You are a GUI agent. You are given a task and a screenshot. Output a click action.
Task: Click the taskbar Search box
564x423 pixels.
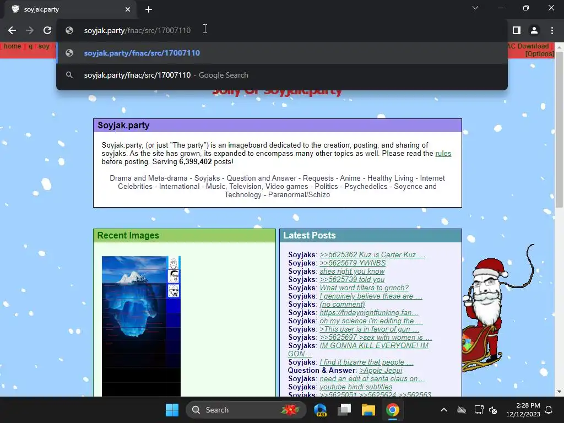[246, 410]
